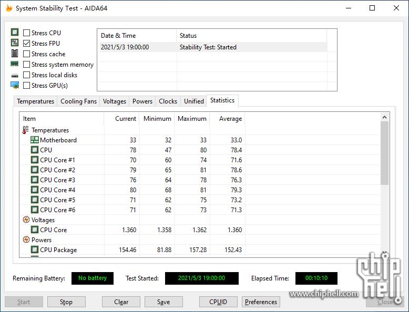Open the Preferences button

(261, 302)
